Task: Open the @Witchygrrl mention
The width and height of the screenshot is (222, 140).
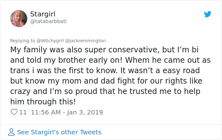Action: [x=50, y=41]
